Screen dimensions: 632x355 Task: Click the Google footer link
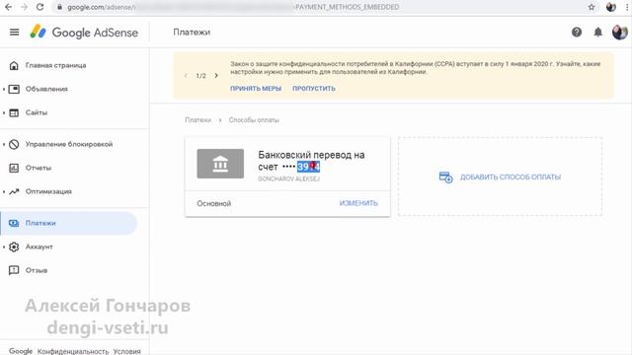click(21, 351)
